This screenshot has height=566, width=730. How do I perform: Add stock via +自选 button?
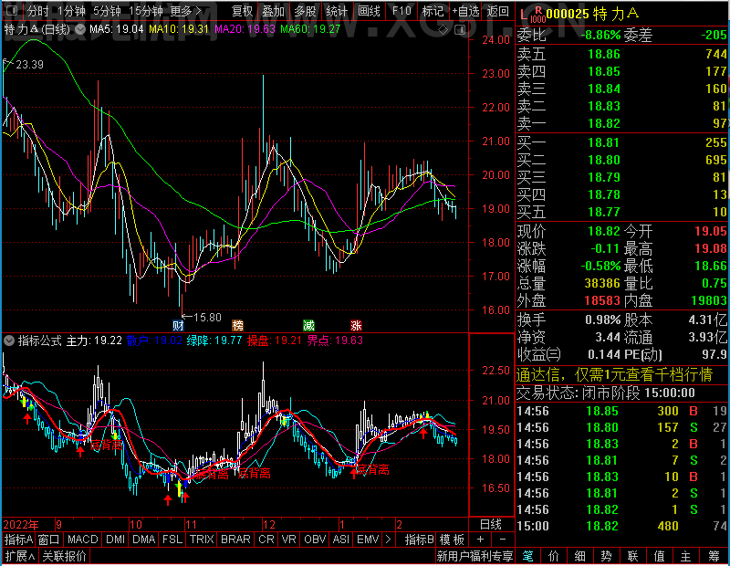(x=465, y=10)
